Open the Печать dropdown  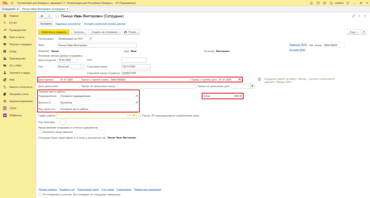[x=131, y=32]
